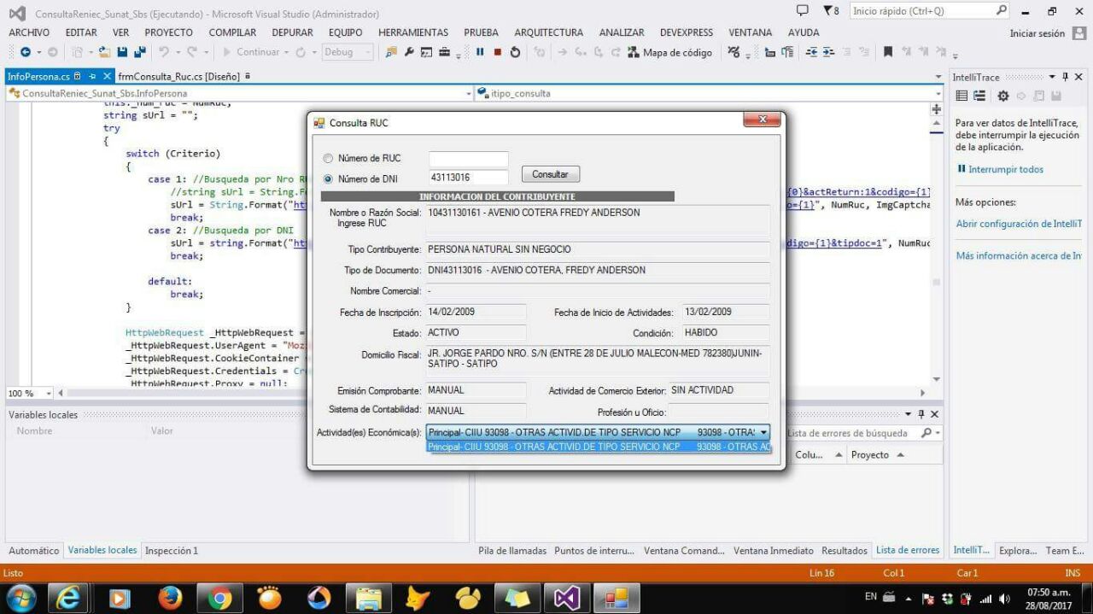This screenshot has height=614, width=1093.
Task: Open the Inspección 1 tab
Action: [x=172, y=551]
